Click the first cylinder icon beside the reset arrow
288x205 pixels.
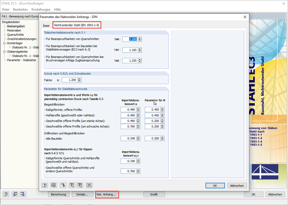[x=72, y=185]
